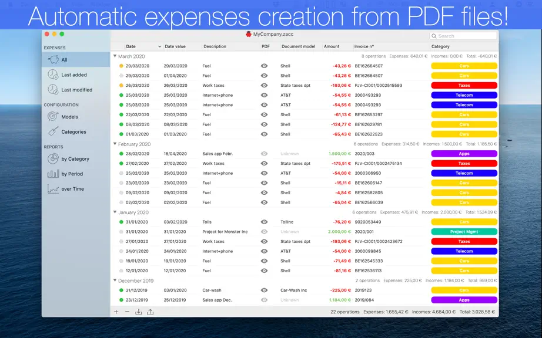Screen dimensions: 542x338
Task: Click the plus icon to add an expense
Action: [116, 312]
